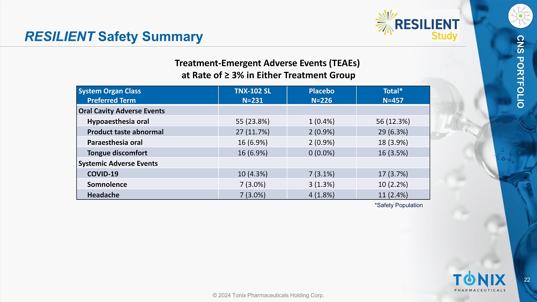Viewport: 537px width, 302px height.
Task: Click the neuron icon above CNS PORTFOLIO
Action: [x=520, y=16]
